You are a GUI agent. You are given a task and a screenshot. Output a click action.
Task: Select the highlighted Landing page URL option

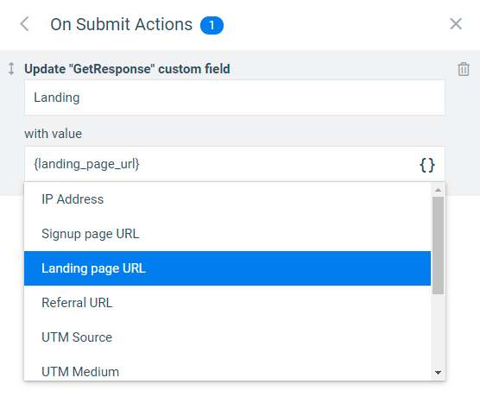227,268
